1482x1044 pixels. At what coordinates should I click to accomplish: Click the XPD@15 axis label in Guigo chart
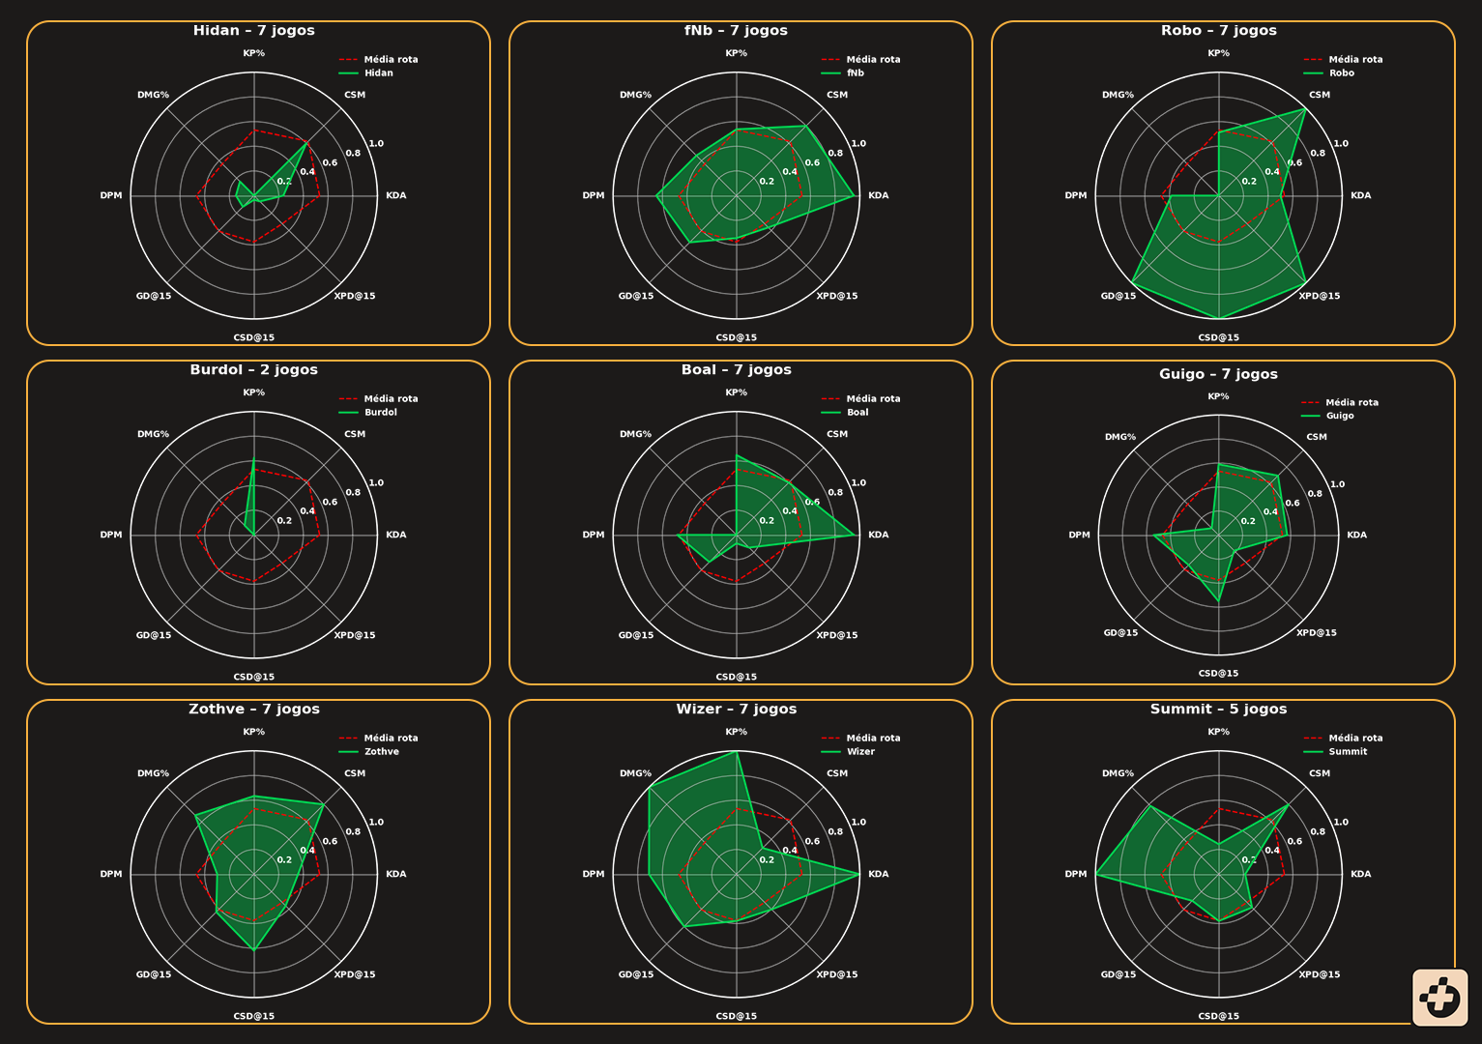[x=1316, y=633]
